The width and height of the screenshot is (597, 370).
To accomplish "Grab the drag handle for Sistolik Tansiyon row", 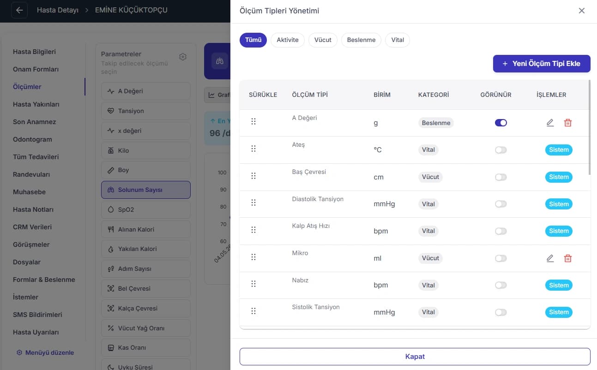I will [x=253, y=311].
